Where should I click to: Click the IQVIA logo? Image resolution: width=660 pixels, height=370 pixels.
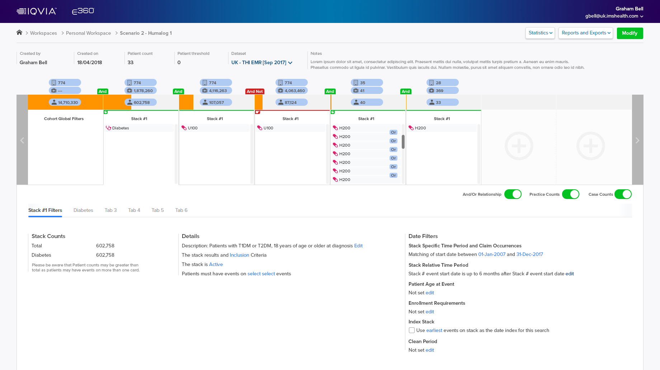(x=37, y=11)
